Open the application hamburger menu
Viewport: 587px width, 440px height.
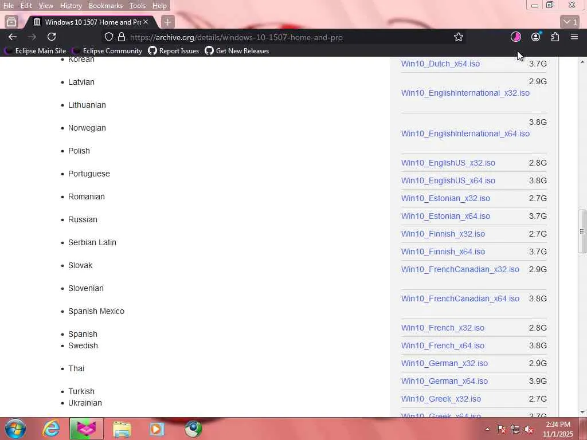pos(574,37)
